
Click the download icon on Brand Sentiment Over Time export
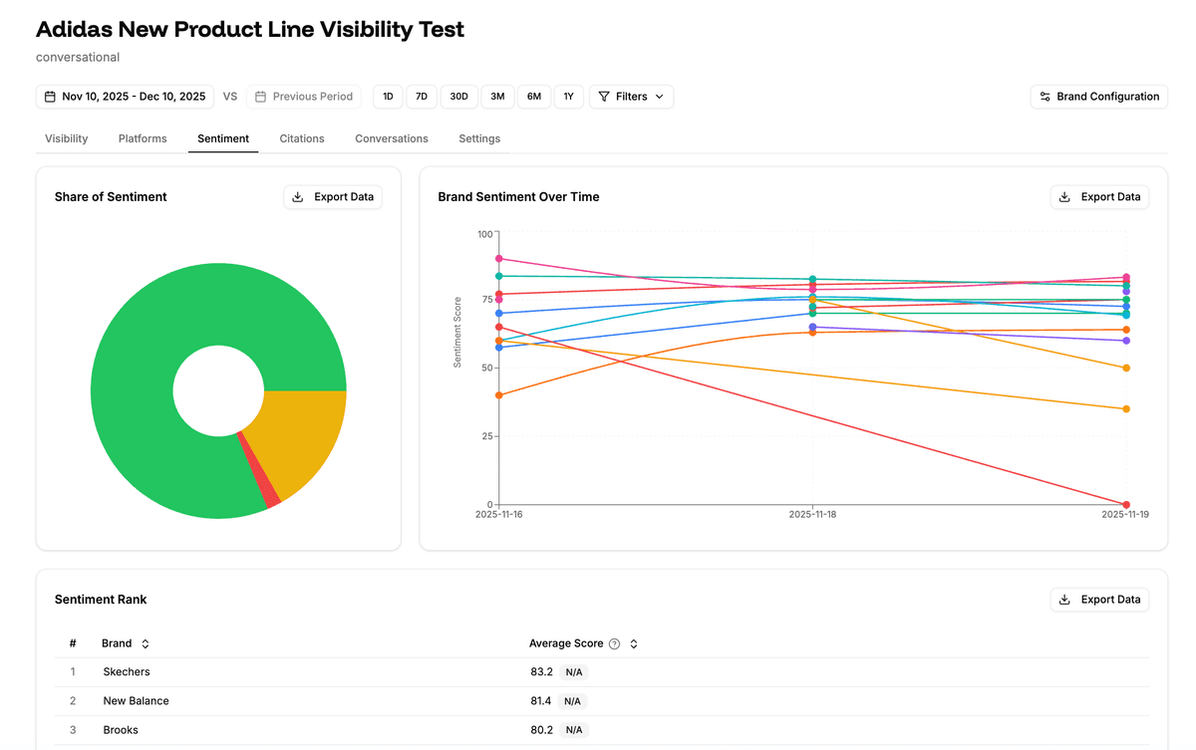pos(1064,196)
